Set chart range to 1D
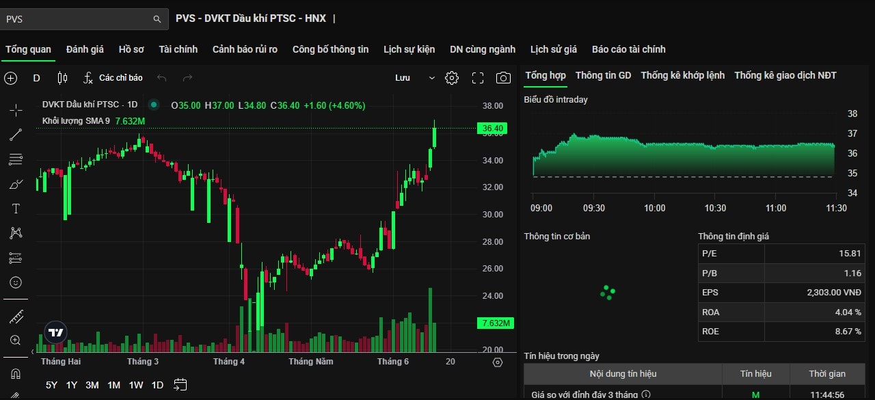The image size is (875, 400). coord(157,385)
